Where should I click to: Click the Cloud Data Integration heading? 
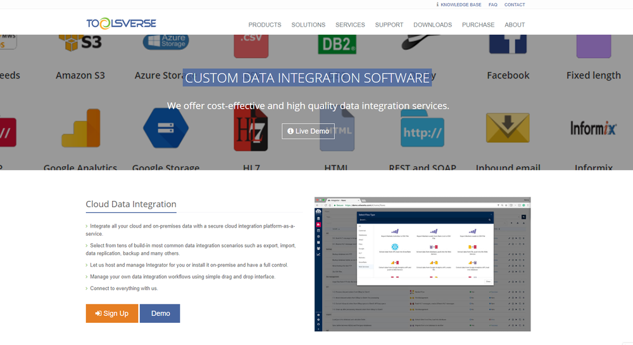pyautogui.click(x=131, y=204)
